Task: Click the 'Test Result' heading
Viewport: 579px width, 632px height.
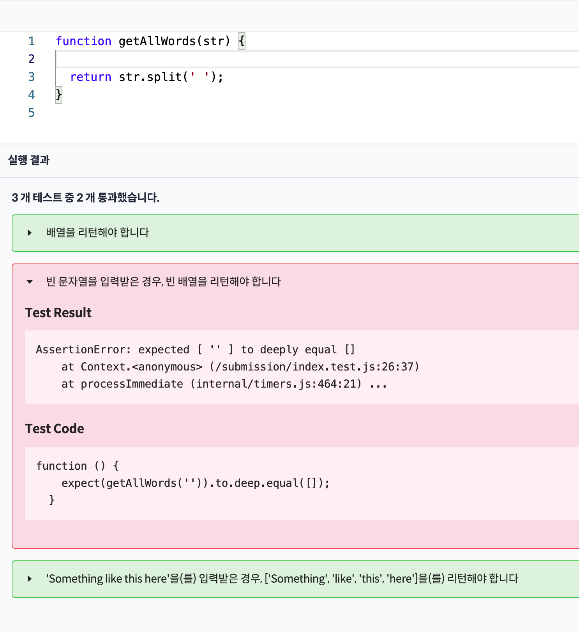Action: [x=58, y=313]
